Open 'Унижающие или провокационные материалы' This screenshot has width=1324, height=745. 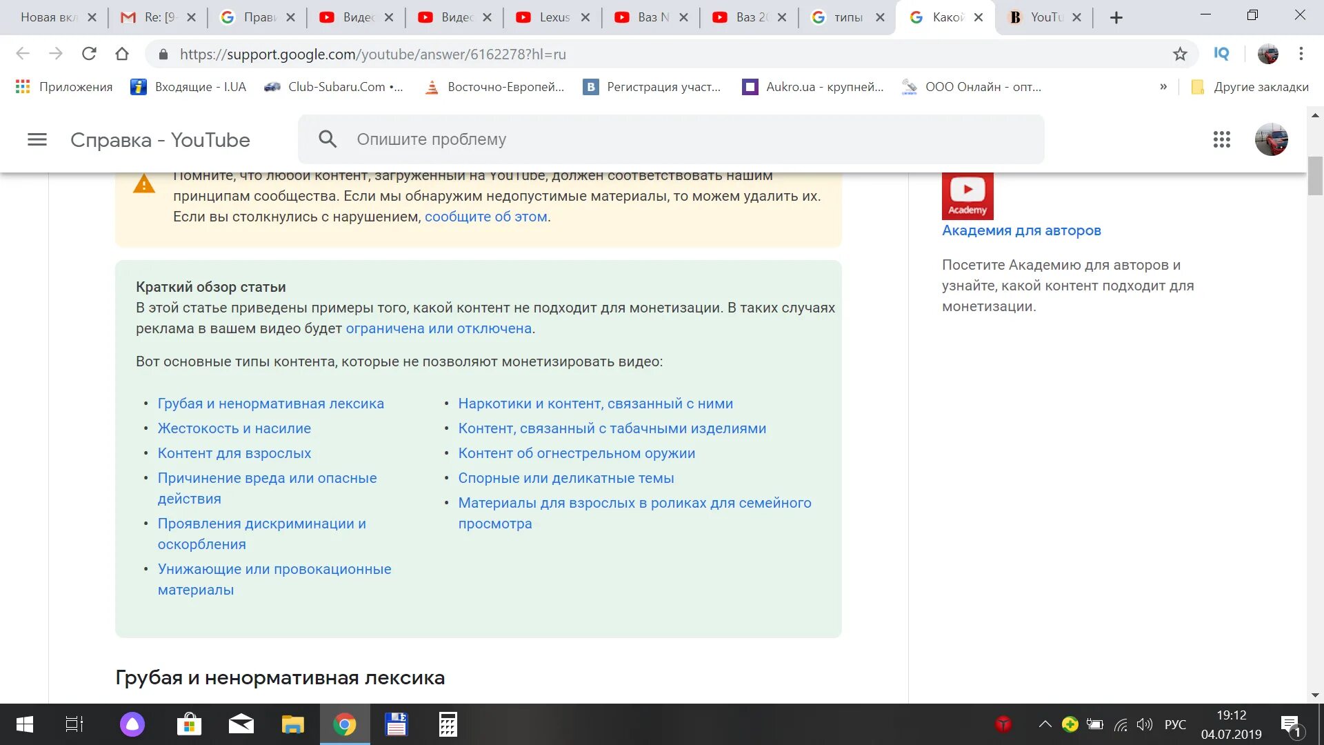click(x=274, y=579)
